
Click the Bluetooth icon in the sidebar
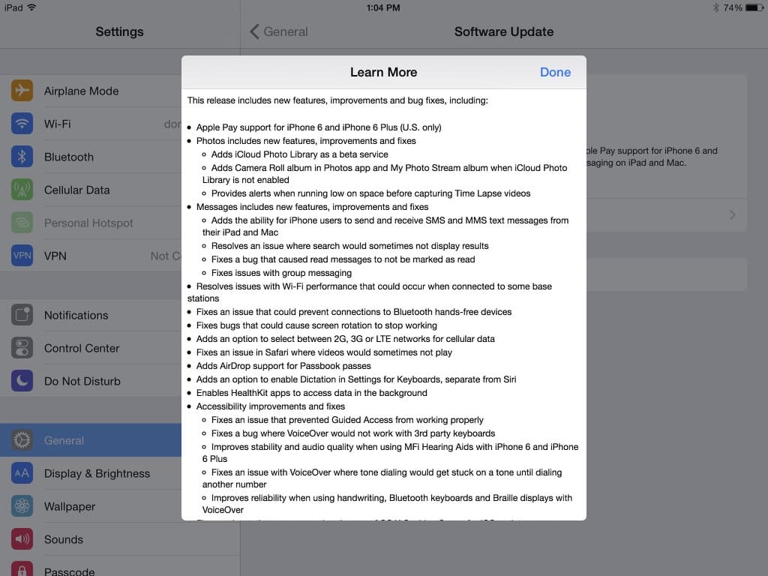[x=22, y=157]
